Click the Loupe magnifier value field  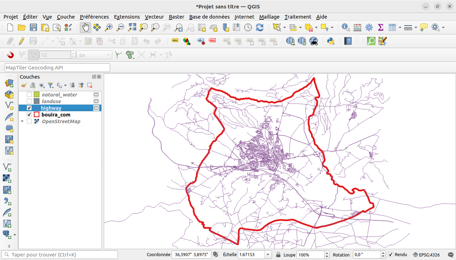pos(310,255)
